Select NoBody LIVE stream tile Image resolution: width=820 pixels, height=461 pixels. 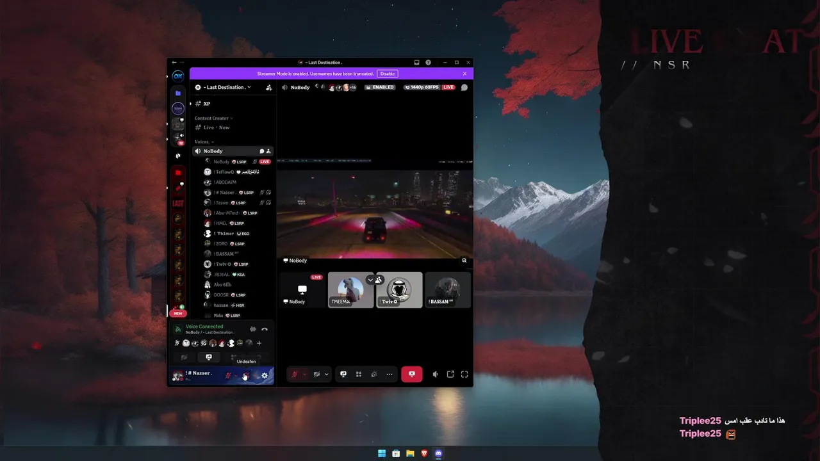pos(302,290)
